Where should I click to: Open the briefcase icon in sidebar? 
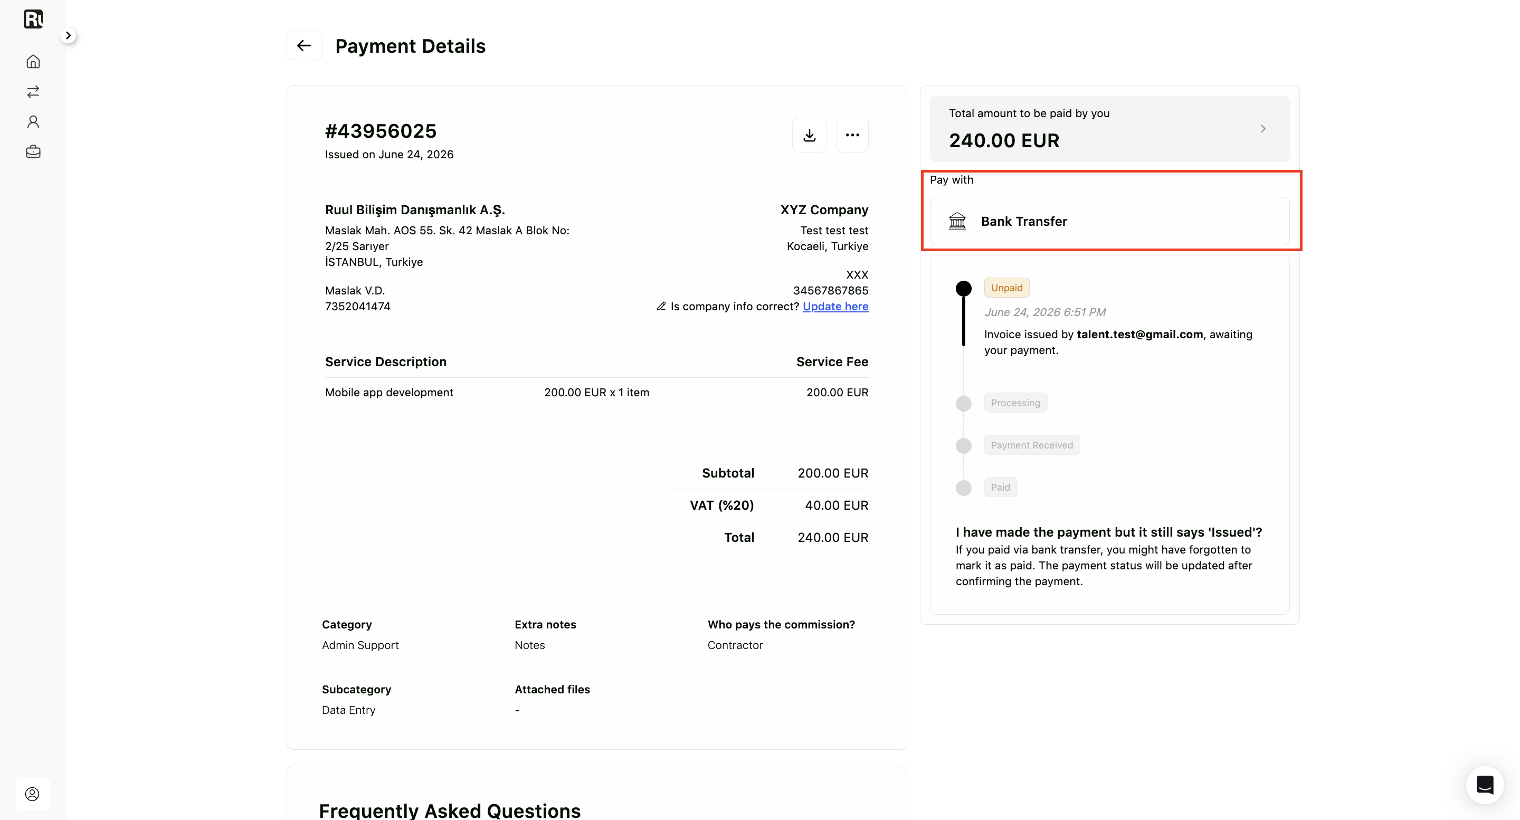(33, 151)
